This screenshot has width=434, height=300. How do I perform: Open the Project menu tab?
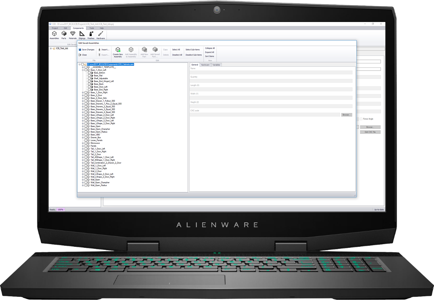pos(55,28)
